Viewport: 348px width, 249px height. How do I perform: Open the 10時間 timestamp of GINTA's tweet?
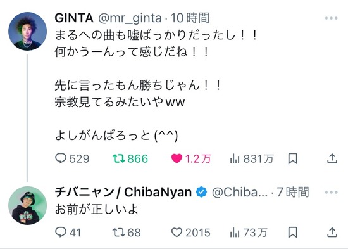tap(190, 18)
